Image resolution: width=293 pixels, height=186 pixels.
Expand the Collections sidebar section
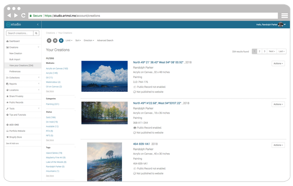[23, 78]
